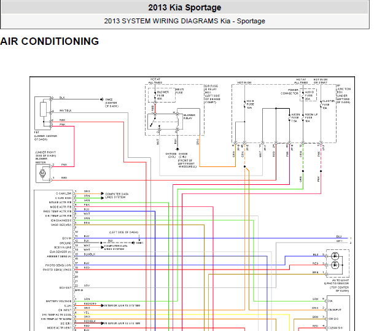Click the GHT008 (2.0L) label

(171, 155)
